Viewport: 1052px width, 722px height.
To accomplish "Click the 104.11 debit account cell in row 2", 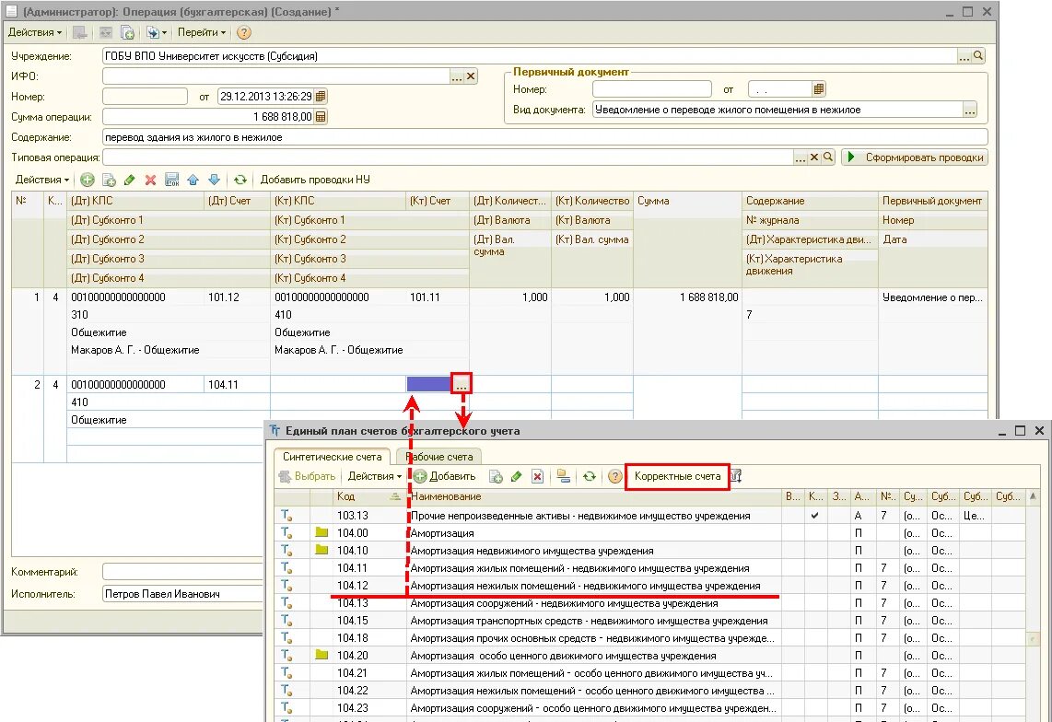I will (237, 385).
